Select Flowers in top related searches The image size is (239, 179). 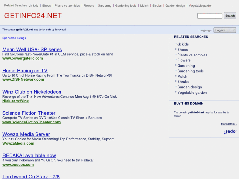(x=89, y=6)
